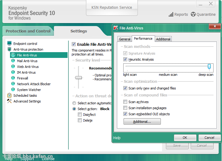222x161 pixels.
Task: Click the light scan end of heuristic slider
Action: (127, 66)
